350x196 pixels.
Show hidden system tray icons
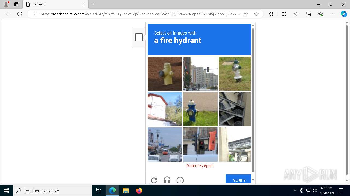coord(295,191)
